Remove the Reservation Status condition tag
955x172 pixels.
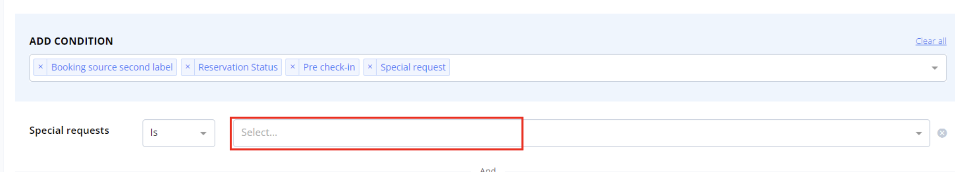pos(188,67)
